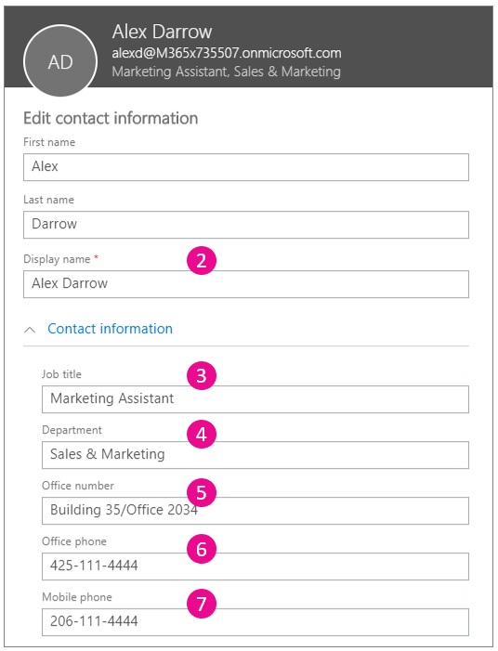The image size is (498, 651).
Task: Click the alexd@M365x735507.onmicrosoft.com email text
Action: tap(227, 53)
